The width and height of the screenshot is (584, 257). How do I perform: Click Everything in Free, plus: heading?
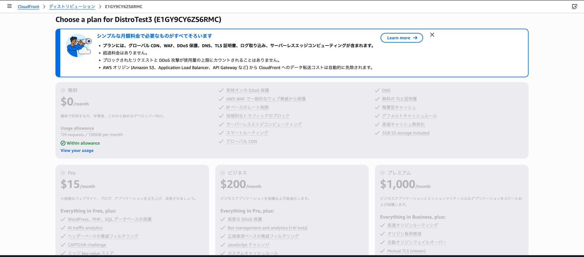[x=88, y=211]
